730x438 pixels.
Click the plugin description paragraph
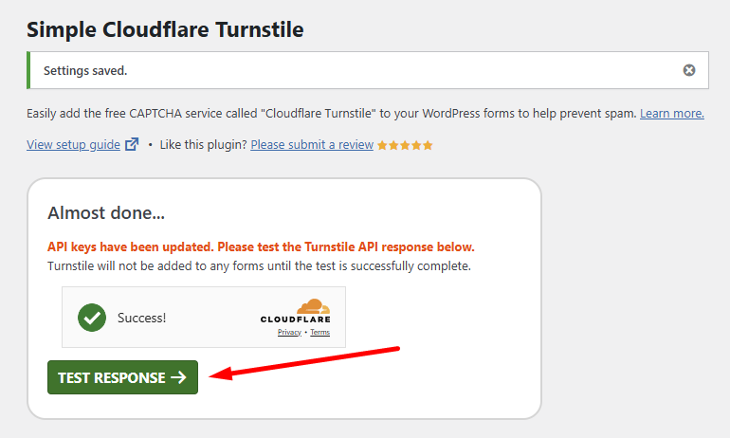[332, 114]
